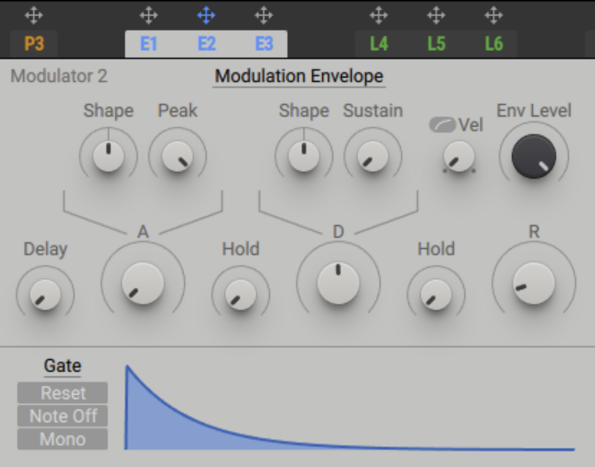Click the Hold knob after attack

coord(240,294)
